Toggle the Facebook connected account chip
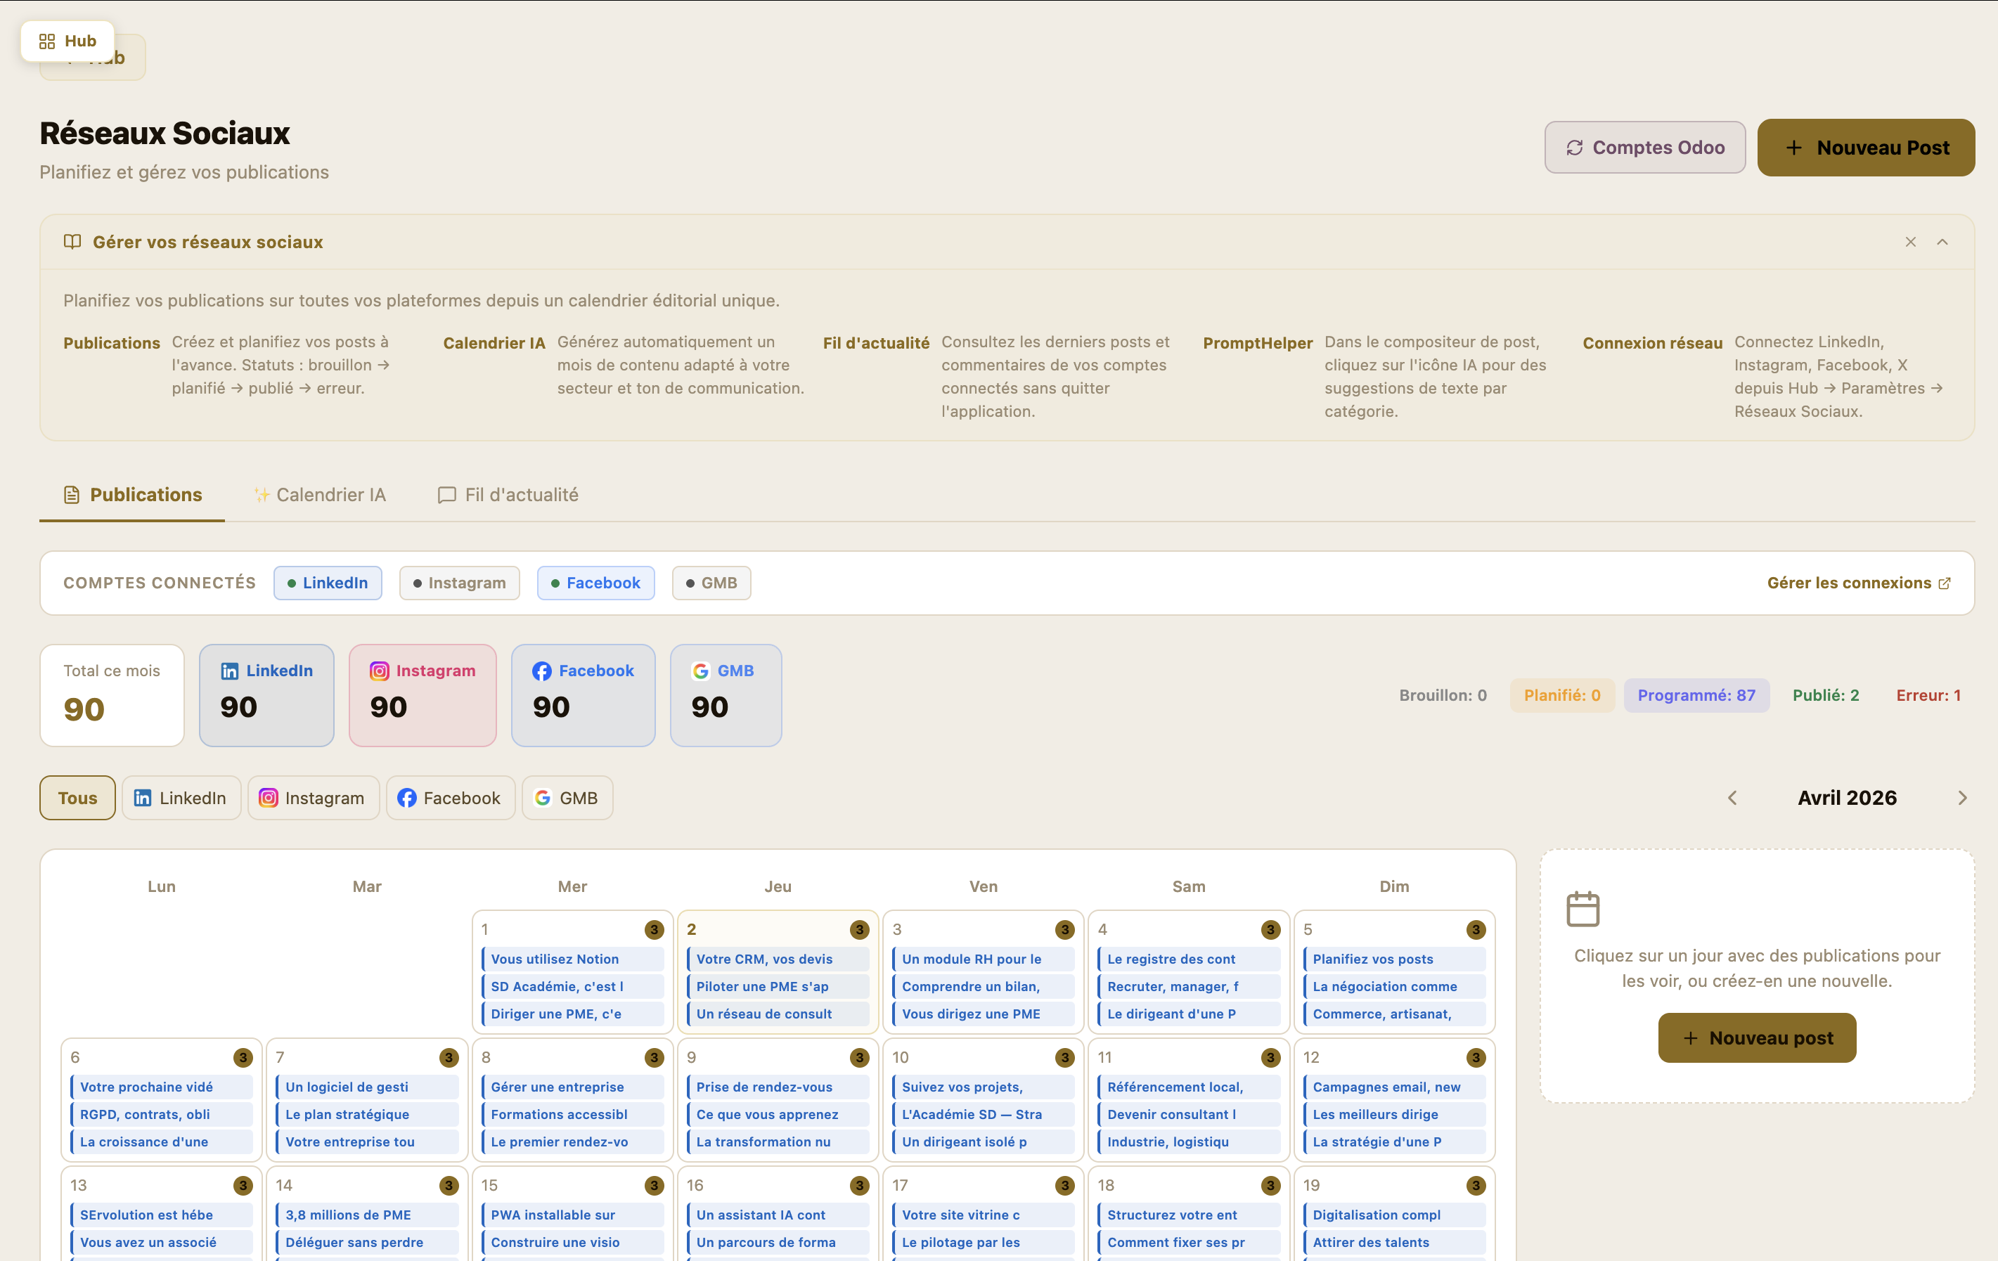 click(595, 583)
